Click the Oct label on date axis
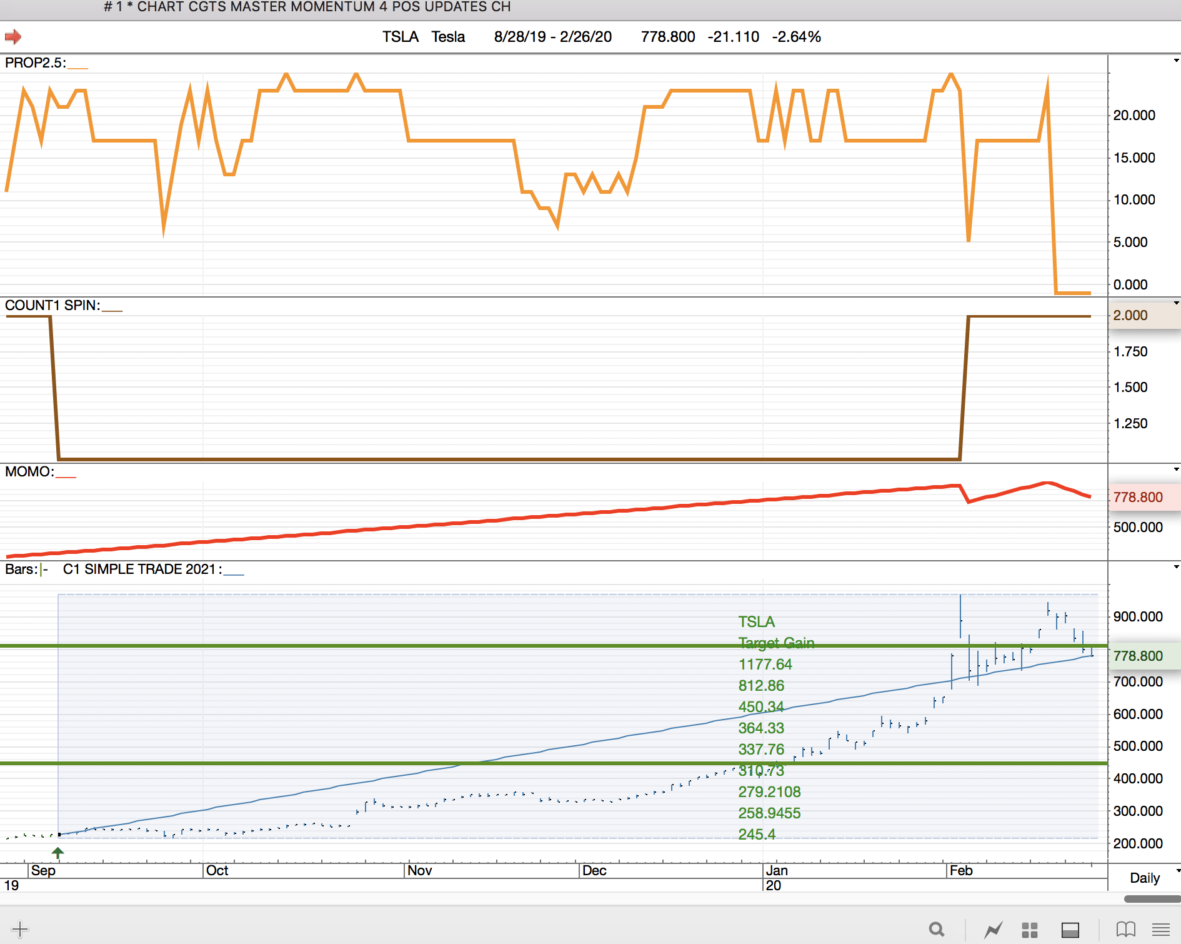This screenshot has width=1181, height=944. [217, 870]
